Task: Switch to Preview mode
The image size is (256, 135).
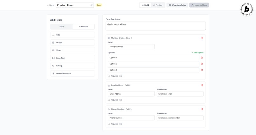Action: pyautogui.click(x=158, y=5)
